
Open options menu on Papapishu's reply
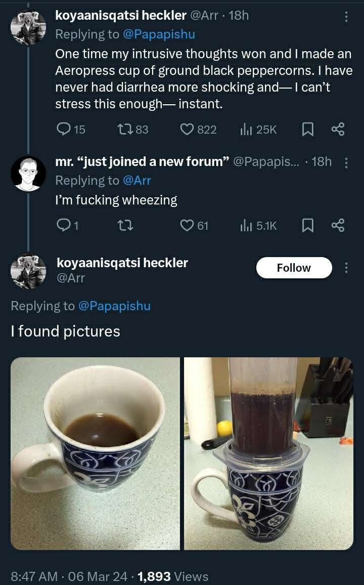346,162
